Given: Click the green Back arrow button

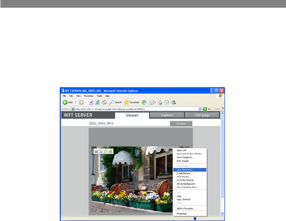Looking at the screenshot, I should (x=65, y=102).
